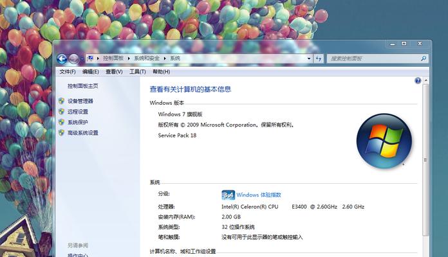
Task: Select the value 32 位操作系统
Action: pyautogui.click(x=238, y=227)
